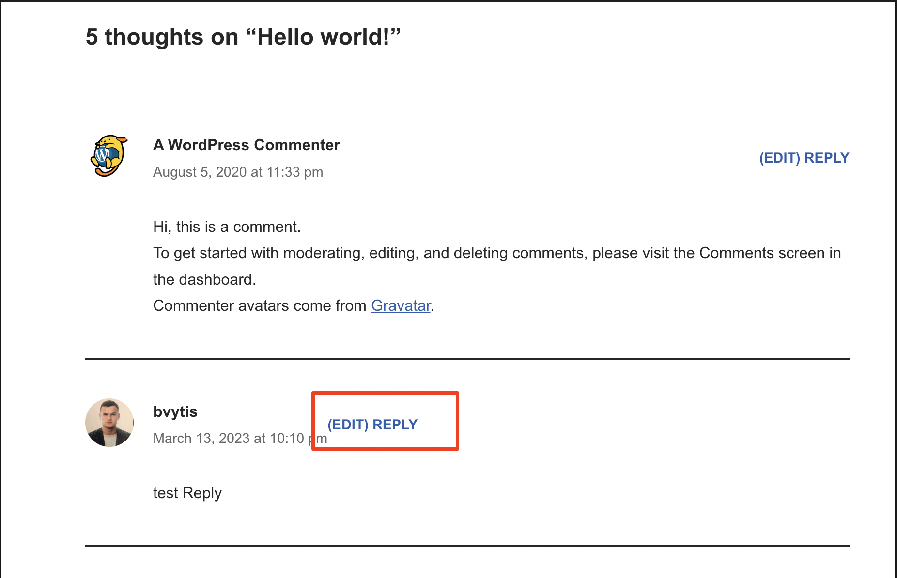Click (EDIT) on the bvytis comment

point(347,424)
